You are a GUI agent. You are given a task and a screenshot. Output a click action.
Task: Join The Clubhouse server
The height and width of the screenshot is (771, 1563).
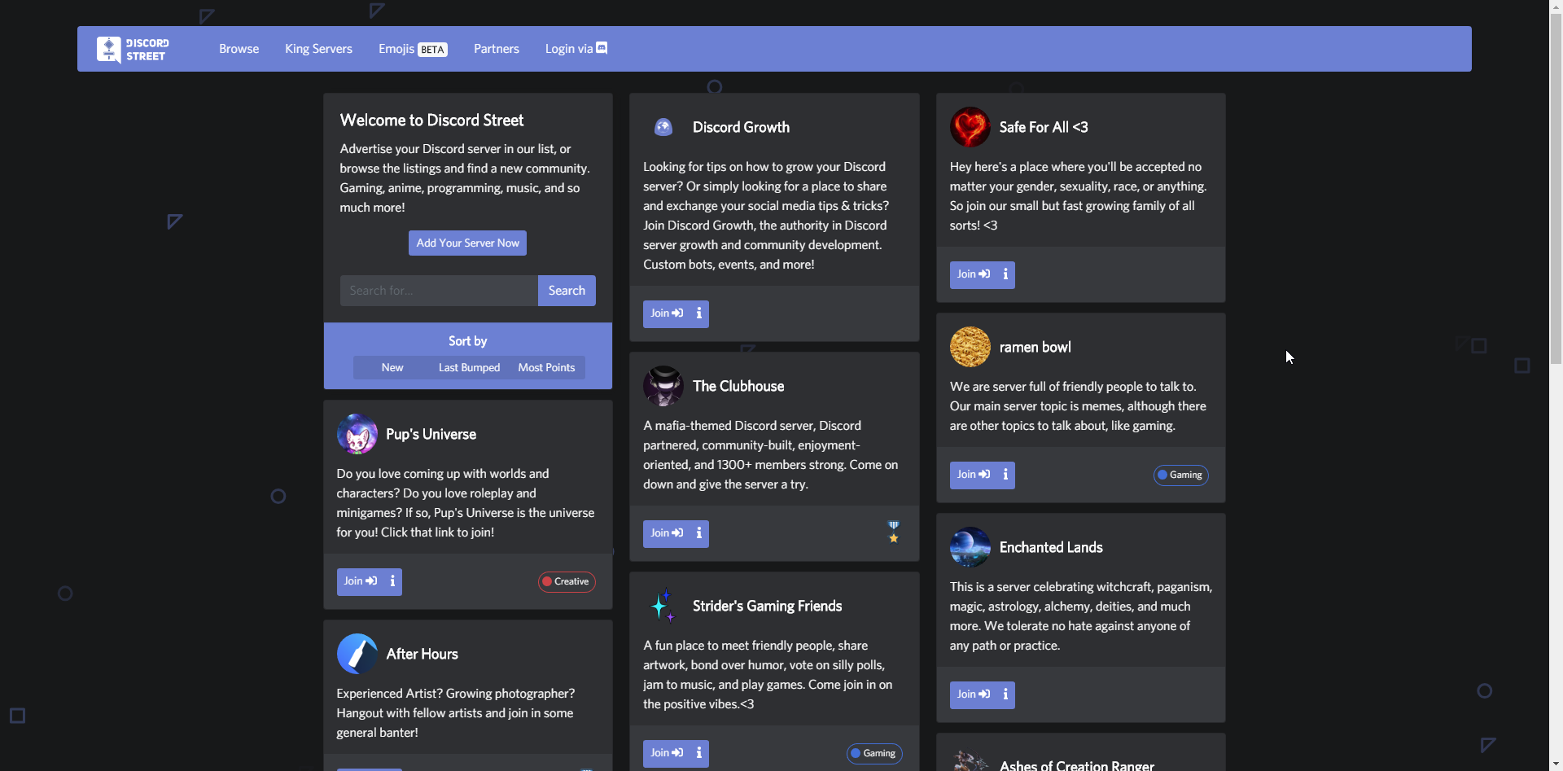(666, 533)
